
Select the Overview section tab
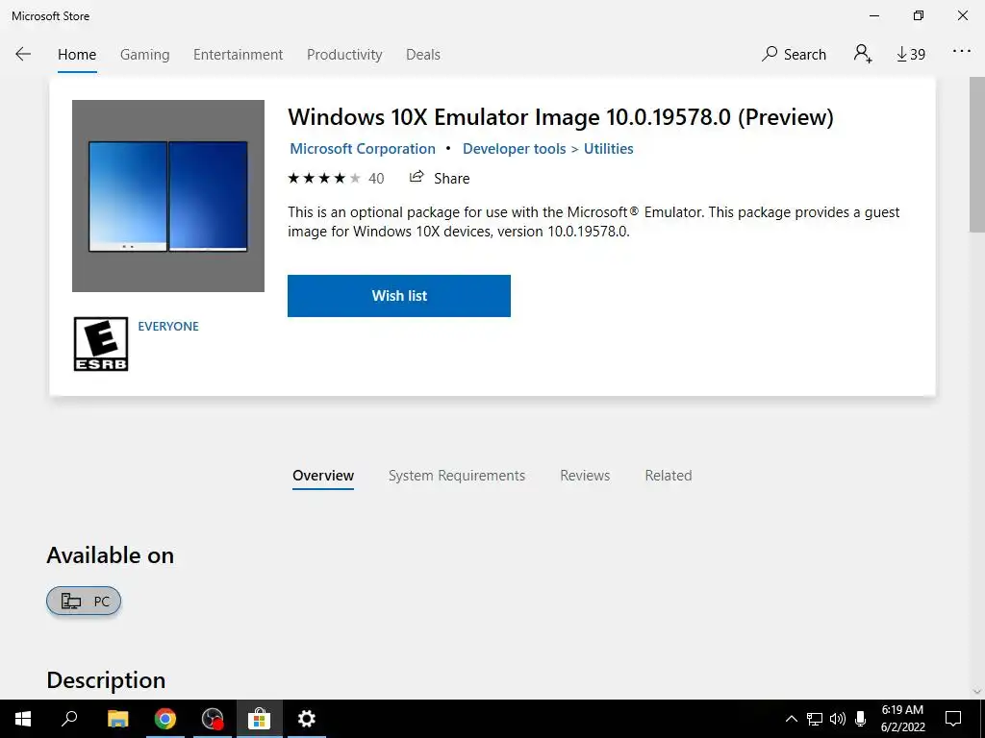323,476
